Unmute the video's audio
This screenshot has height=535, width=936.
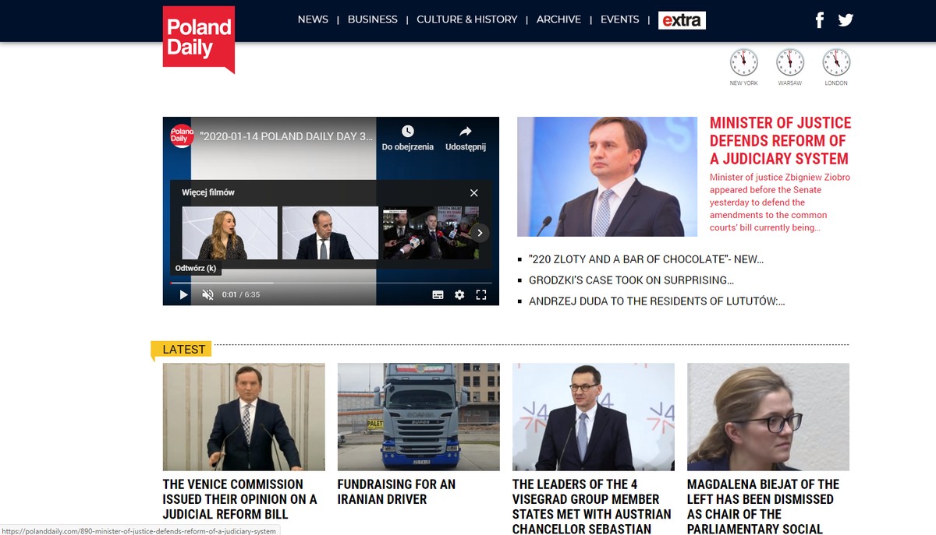(x=207, y=294)
